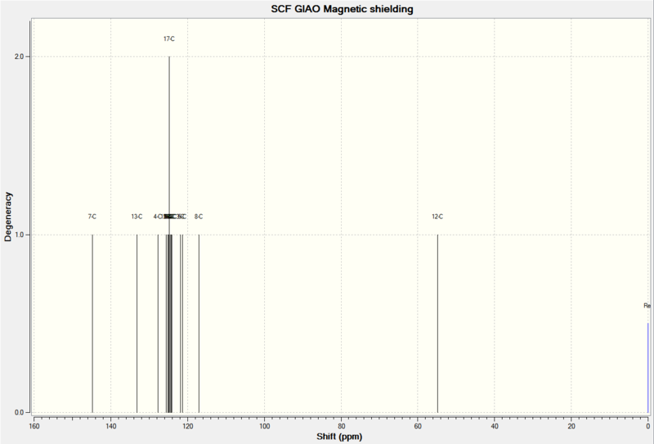Click the plot title SCF GIAO Magnetic shielding
Image resolution: width=654 pixels, height=444 pixels.
click(342, 9)
